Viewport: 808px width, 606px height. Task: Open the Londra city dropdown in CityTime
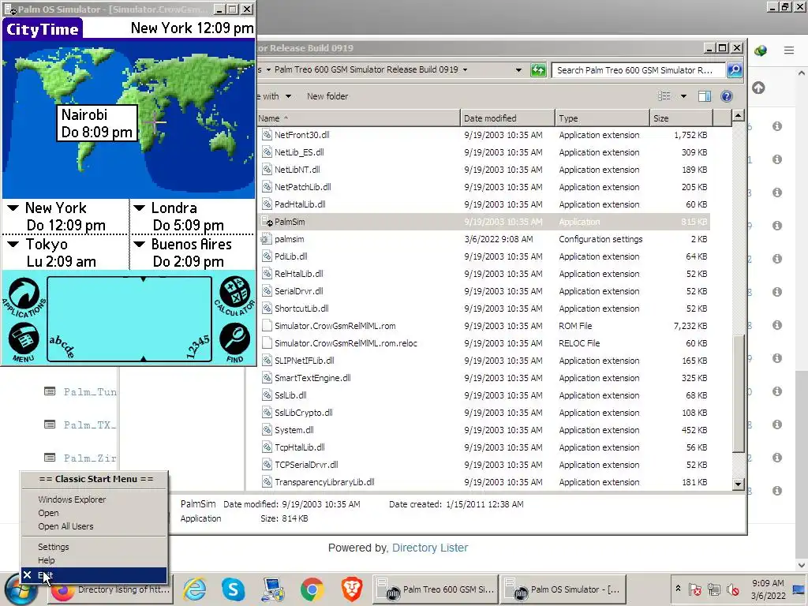coord(139,208)
